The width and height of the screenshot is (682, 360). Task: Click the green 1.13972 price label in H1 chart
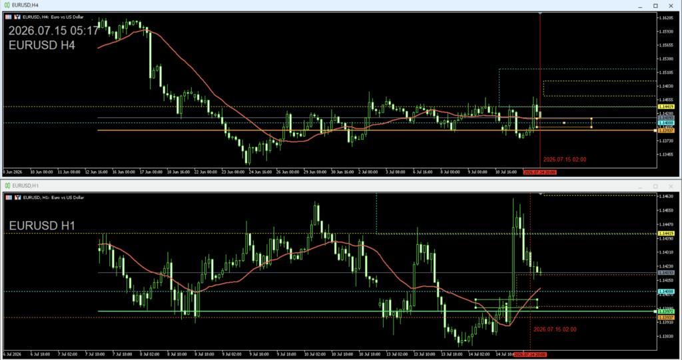click(666, 311)
